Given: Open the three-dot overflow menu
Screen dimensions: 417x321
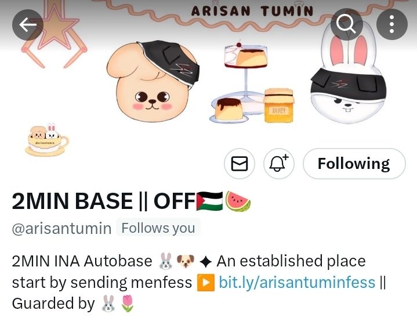Looking at the screenshot, I should coord(391,24).
